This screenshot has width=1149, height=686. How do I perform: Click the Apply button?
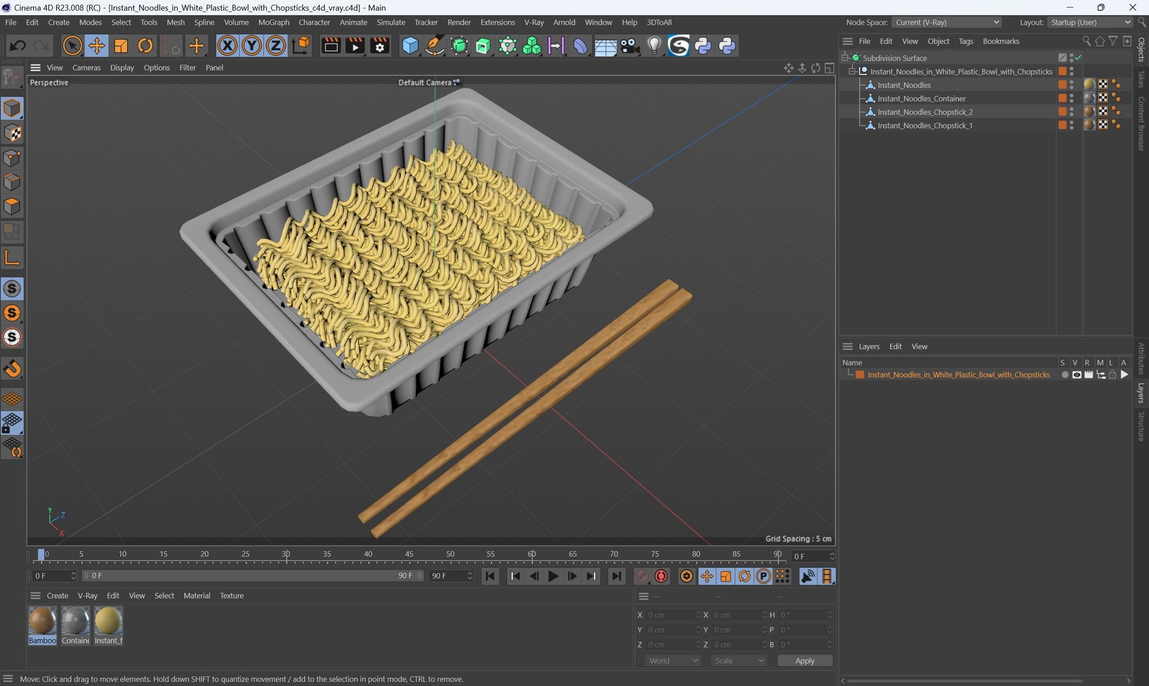(x=805, y=661)
